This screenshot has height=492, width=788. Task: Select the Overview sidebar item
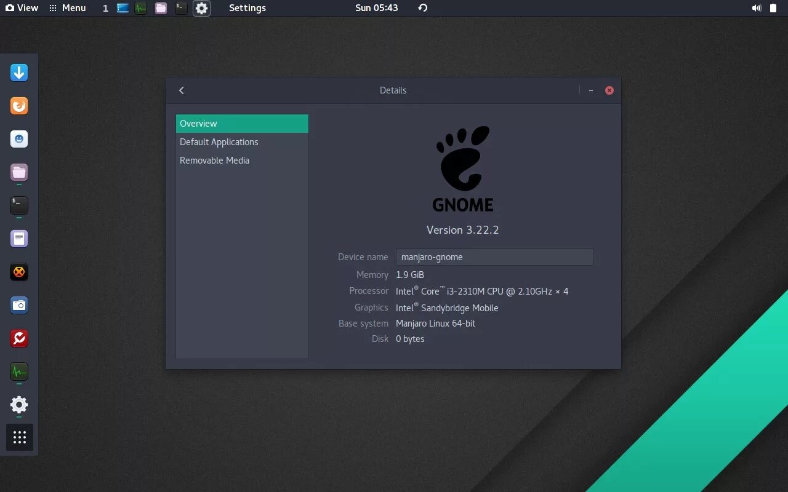coord(242,124)
